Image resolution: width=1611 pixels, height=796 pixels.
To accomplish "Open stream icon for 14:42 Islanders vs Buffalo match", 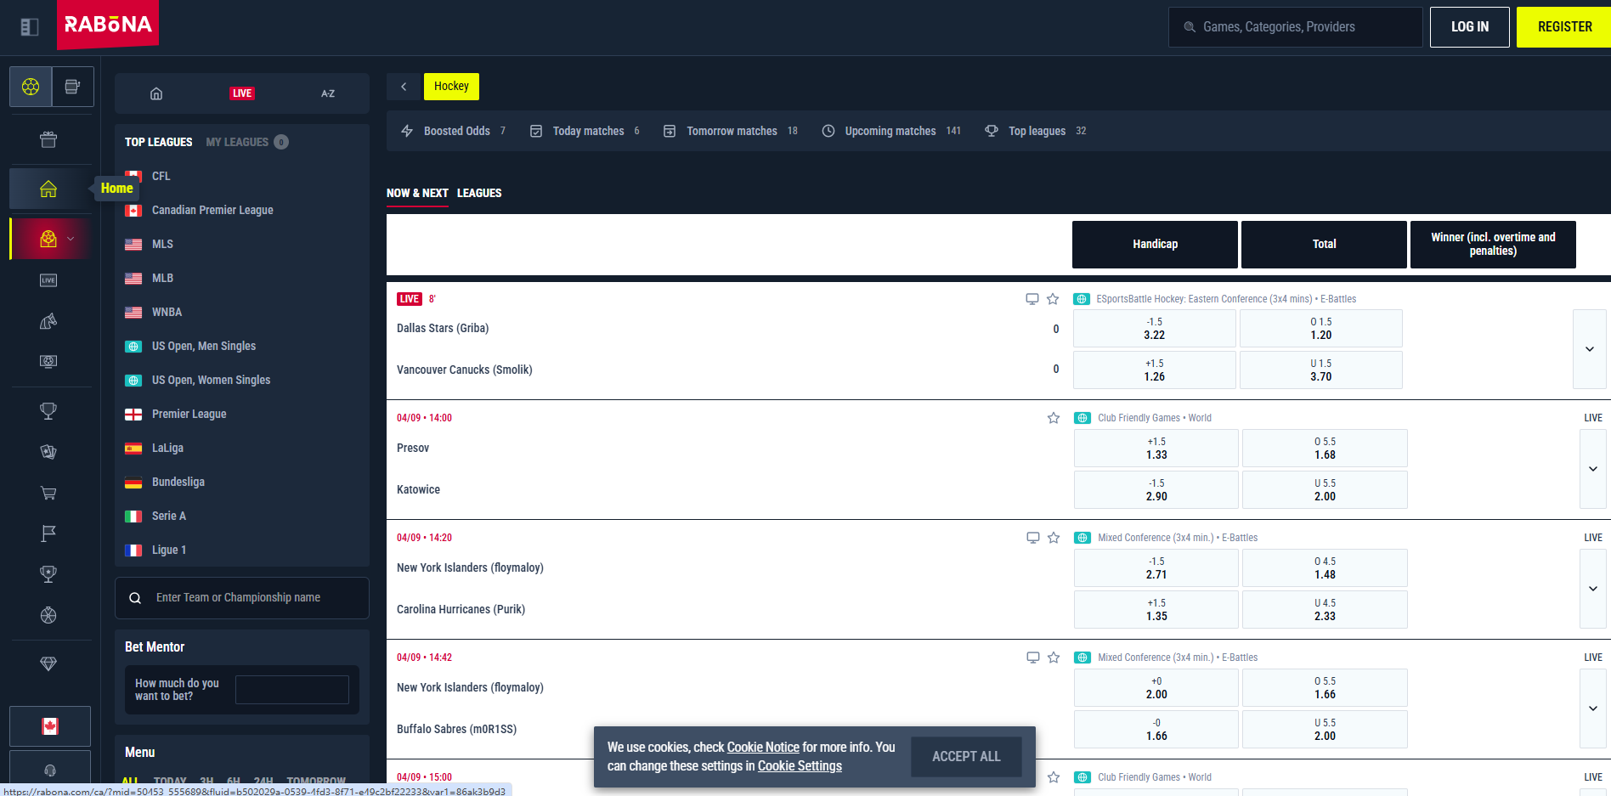I will pos(1033,658).
